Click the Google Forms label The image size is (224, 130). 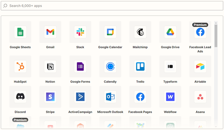80,82
